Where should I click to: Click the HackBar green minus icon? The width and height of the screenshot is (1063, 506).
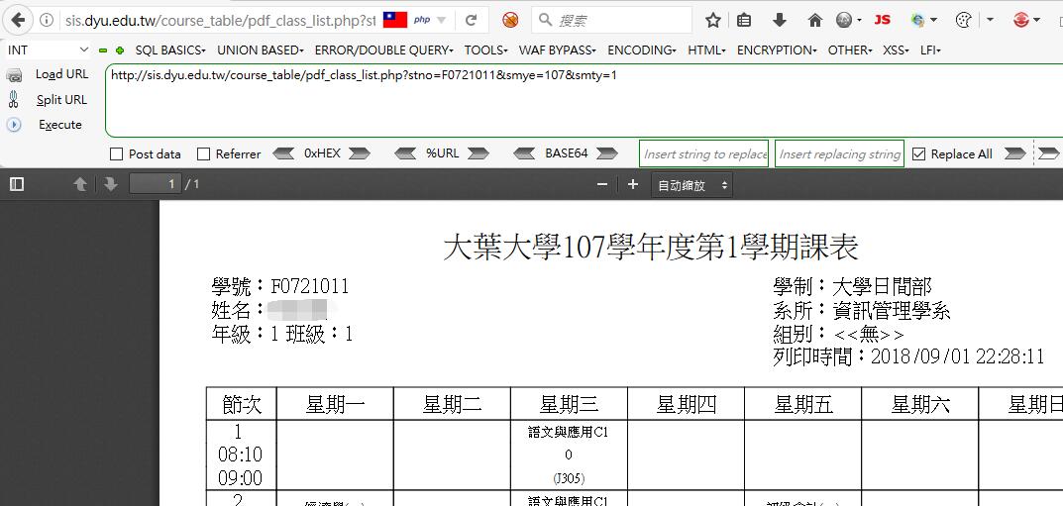pos(103,51)
